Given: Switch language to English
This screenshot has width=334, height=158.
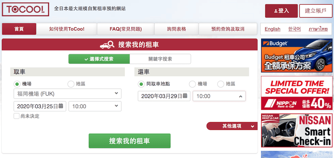Looking at the screenshot, I should tap(272, 29).
